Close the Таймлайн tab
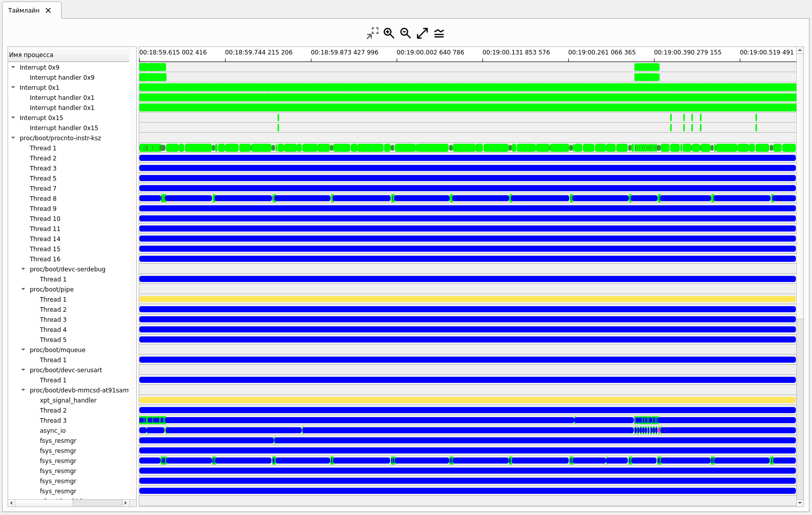 coord(48,11)
